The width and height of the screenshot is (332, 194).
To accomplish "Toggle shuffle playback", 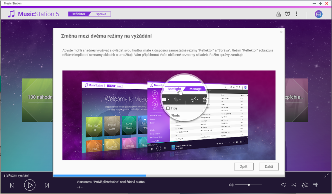I will (x=294, y=185).
